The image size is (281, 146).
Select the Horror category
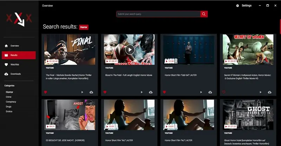point(9,92)
